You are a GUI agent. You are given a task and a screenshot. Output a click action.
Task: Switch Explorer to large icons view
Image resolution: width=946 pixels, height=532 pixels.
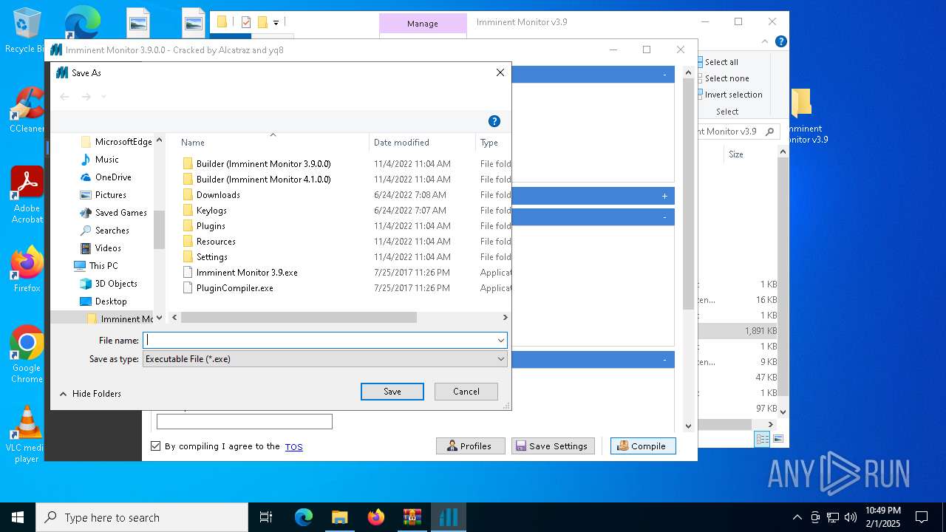(777, 439)
